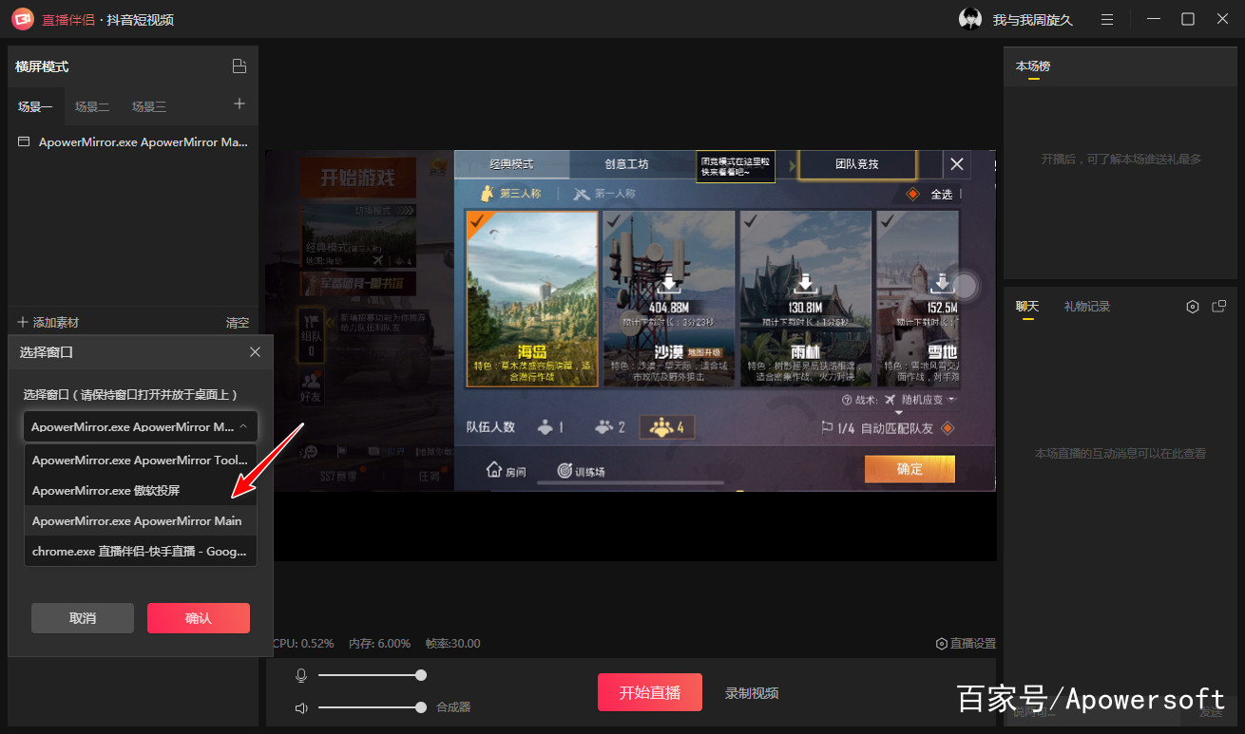This screenshot has width=1245, height=734.
Task: Open the hamburger menu in title bar
Action: (x=1107, y=19)
